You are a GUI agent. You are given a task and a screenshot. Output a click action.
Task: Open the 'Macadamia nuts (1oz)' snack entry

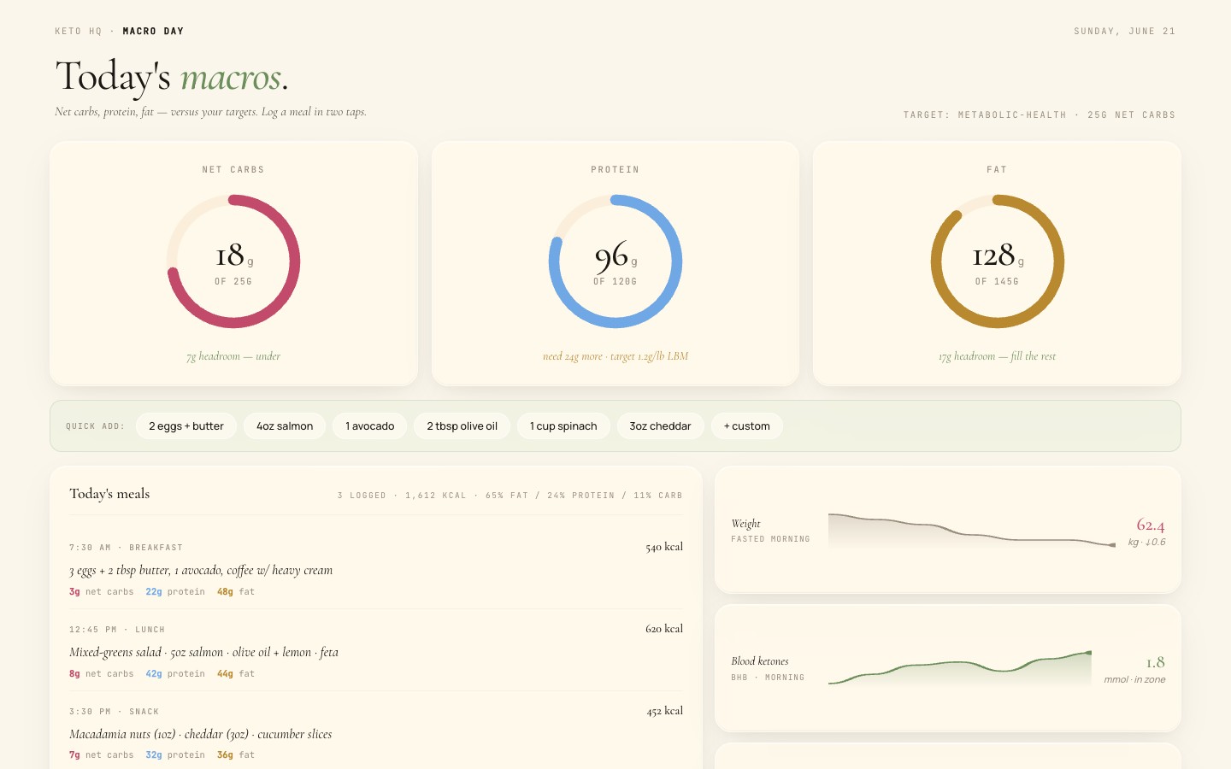point(201,735)
